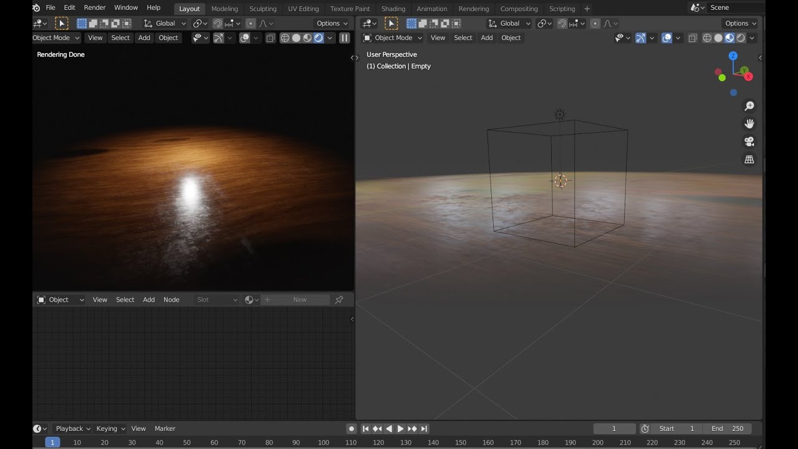798x449 pixels.
Task: Open the Keying dropdown in the timeline
Action: 110,428
